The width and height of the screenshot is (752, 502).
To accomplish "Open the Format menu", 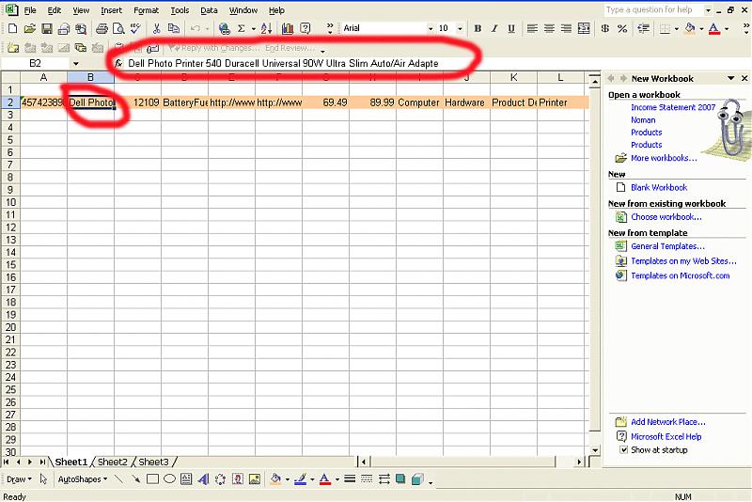I will (146, 10).
